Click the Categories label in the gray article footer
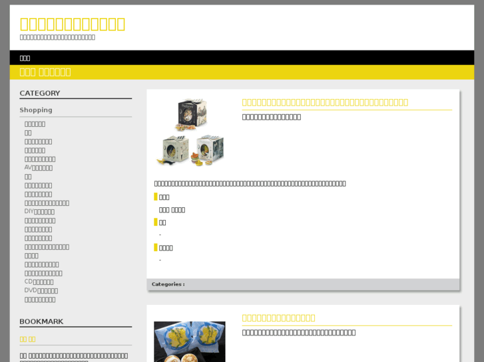 pyautogui.click(x=168, y=284)
